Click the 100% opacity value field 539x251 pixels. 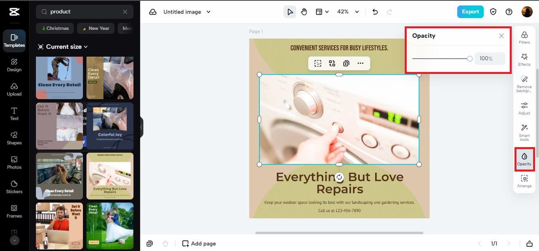pyautogui.click(x=490, y=59)
